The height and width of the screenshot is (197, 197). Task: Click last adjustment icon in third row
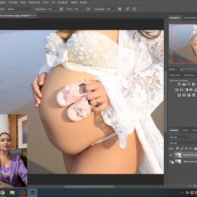click(x=194, y=95)
